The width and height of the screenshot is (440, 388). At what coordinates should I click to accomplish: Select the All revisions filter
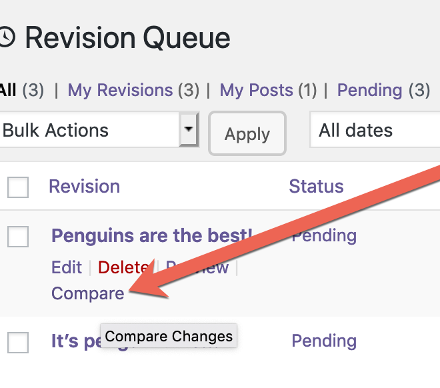22,91
